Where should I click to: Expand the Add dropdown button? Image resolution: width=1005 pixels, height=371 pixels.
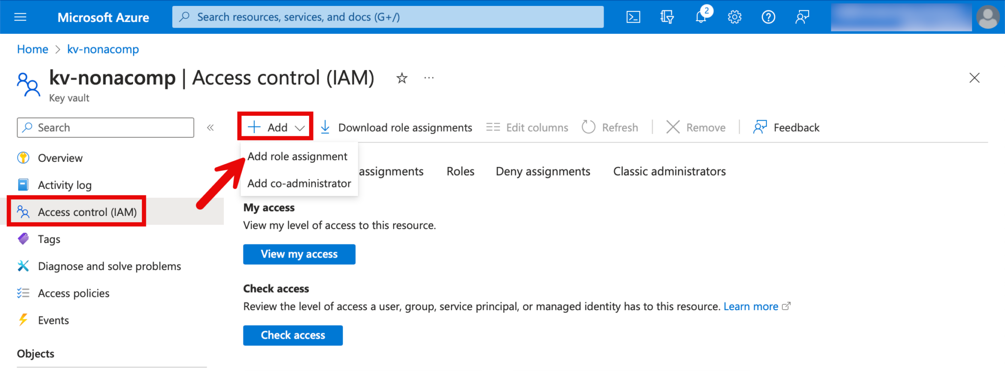(276, 128)
